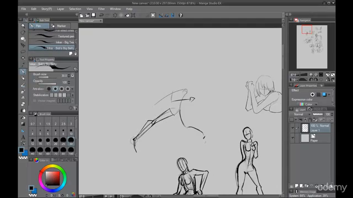
Task: Toggle visibility of Paper layer
Action: [292, 138]
